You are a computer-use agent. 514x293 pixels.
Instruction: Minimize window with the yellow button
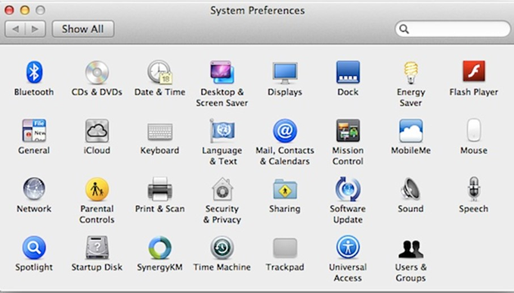(25, 10)
